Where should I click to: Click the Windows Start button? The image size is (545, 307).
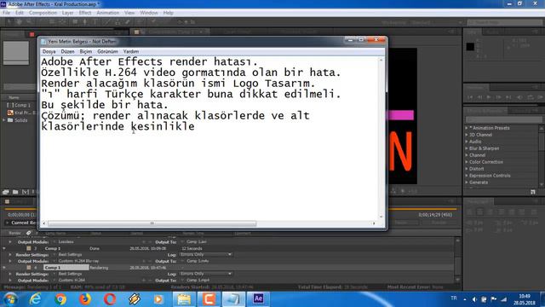coord(10,299)
